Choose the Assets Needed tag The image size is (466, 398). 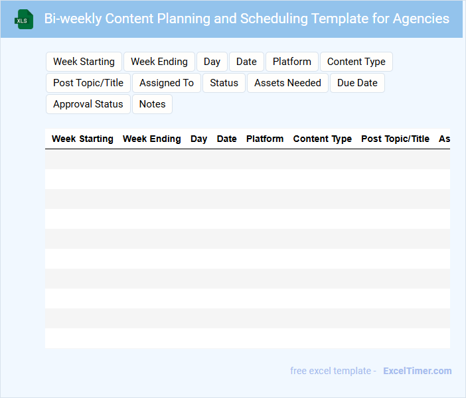click(287, 83)
